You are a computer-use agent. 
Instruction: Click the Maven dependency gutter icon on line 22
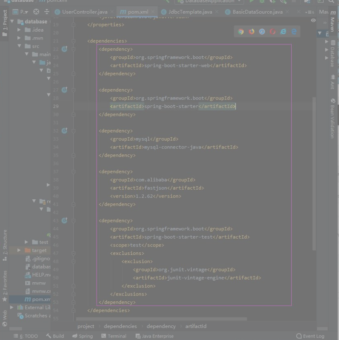[64, 49]
